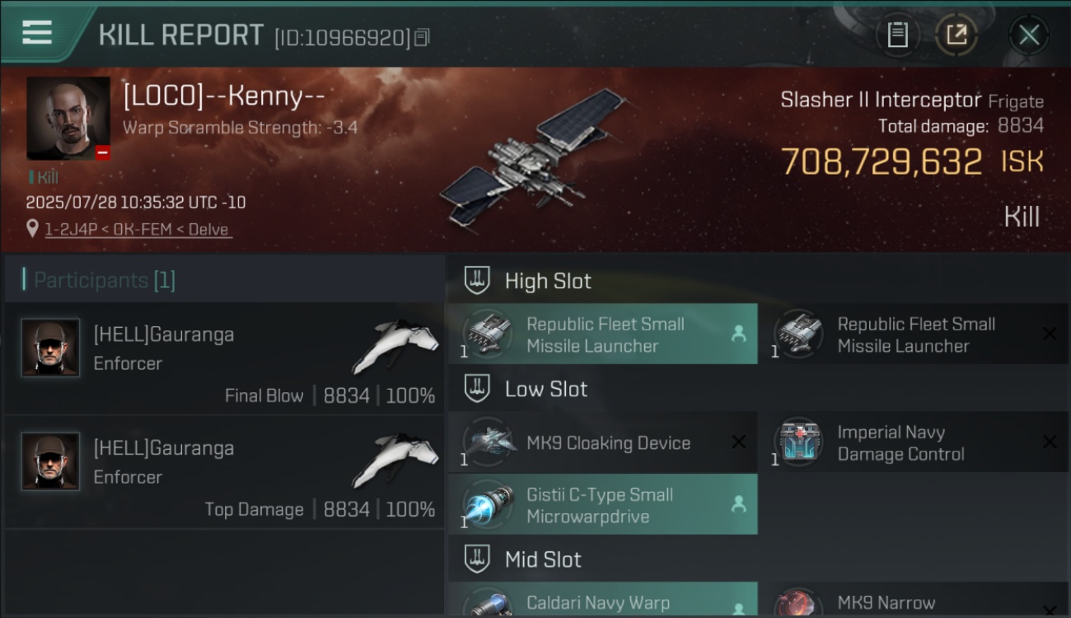The height and width of the screenshot is (618, 1071).
Task: Click the MK9 Narrow module icon
Action: 797,603
